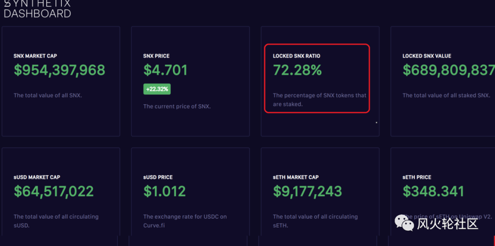Select the $1.012 sUSD price value

(165, 191)
